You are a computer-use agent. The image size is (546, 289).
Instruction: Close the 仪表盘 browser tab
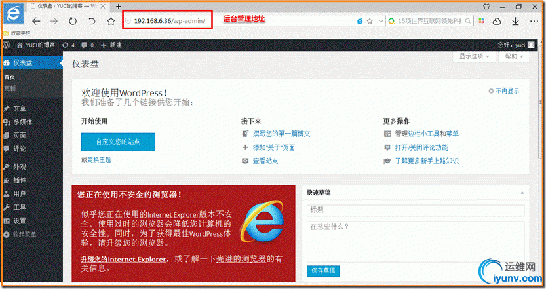coord(103,7)
